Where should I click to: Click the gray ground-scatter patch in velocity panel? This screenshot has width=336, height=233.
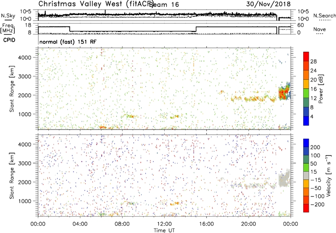coord(284,179)
